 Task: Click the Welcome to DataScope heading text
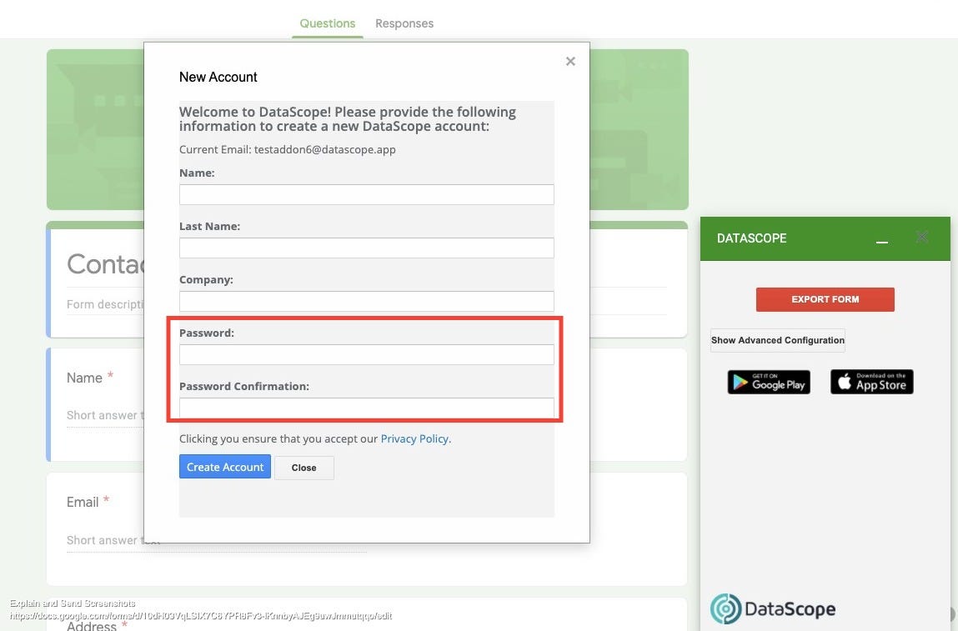coord(348,119)
